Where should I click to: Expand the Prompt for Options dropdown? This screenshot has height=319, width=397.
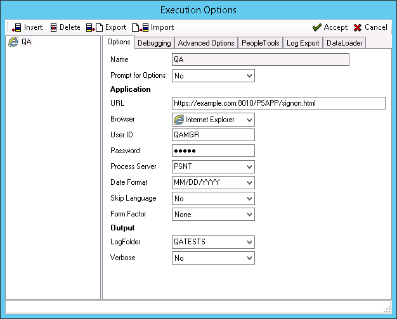tap(249, 76)
